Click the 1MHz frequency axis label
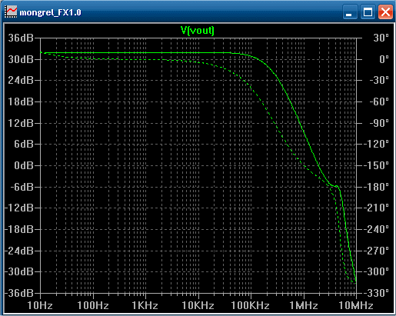396x316 pixels. click(304, 305)
